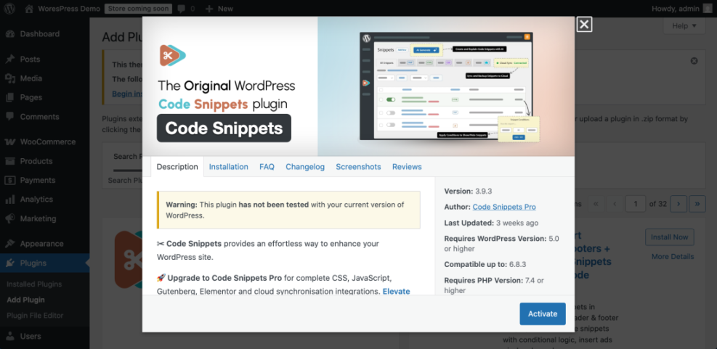The image size is (717, 349).
Task: Click the Version: 3.9.3 text
Action: pos(469,191)
